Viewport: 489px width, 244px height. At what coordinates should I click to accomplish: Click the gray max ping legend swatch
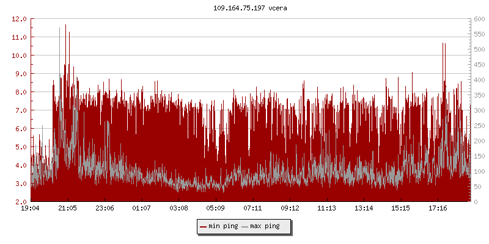pos(245,226)
